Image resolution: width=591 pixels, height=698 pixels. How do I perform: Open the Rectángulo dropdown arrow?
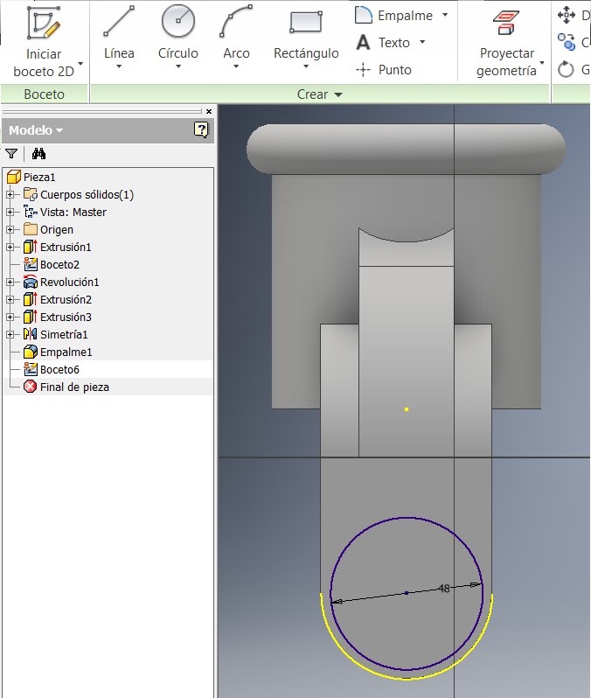306,66
